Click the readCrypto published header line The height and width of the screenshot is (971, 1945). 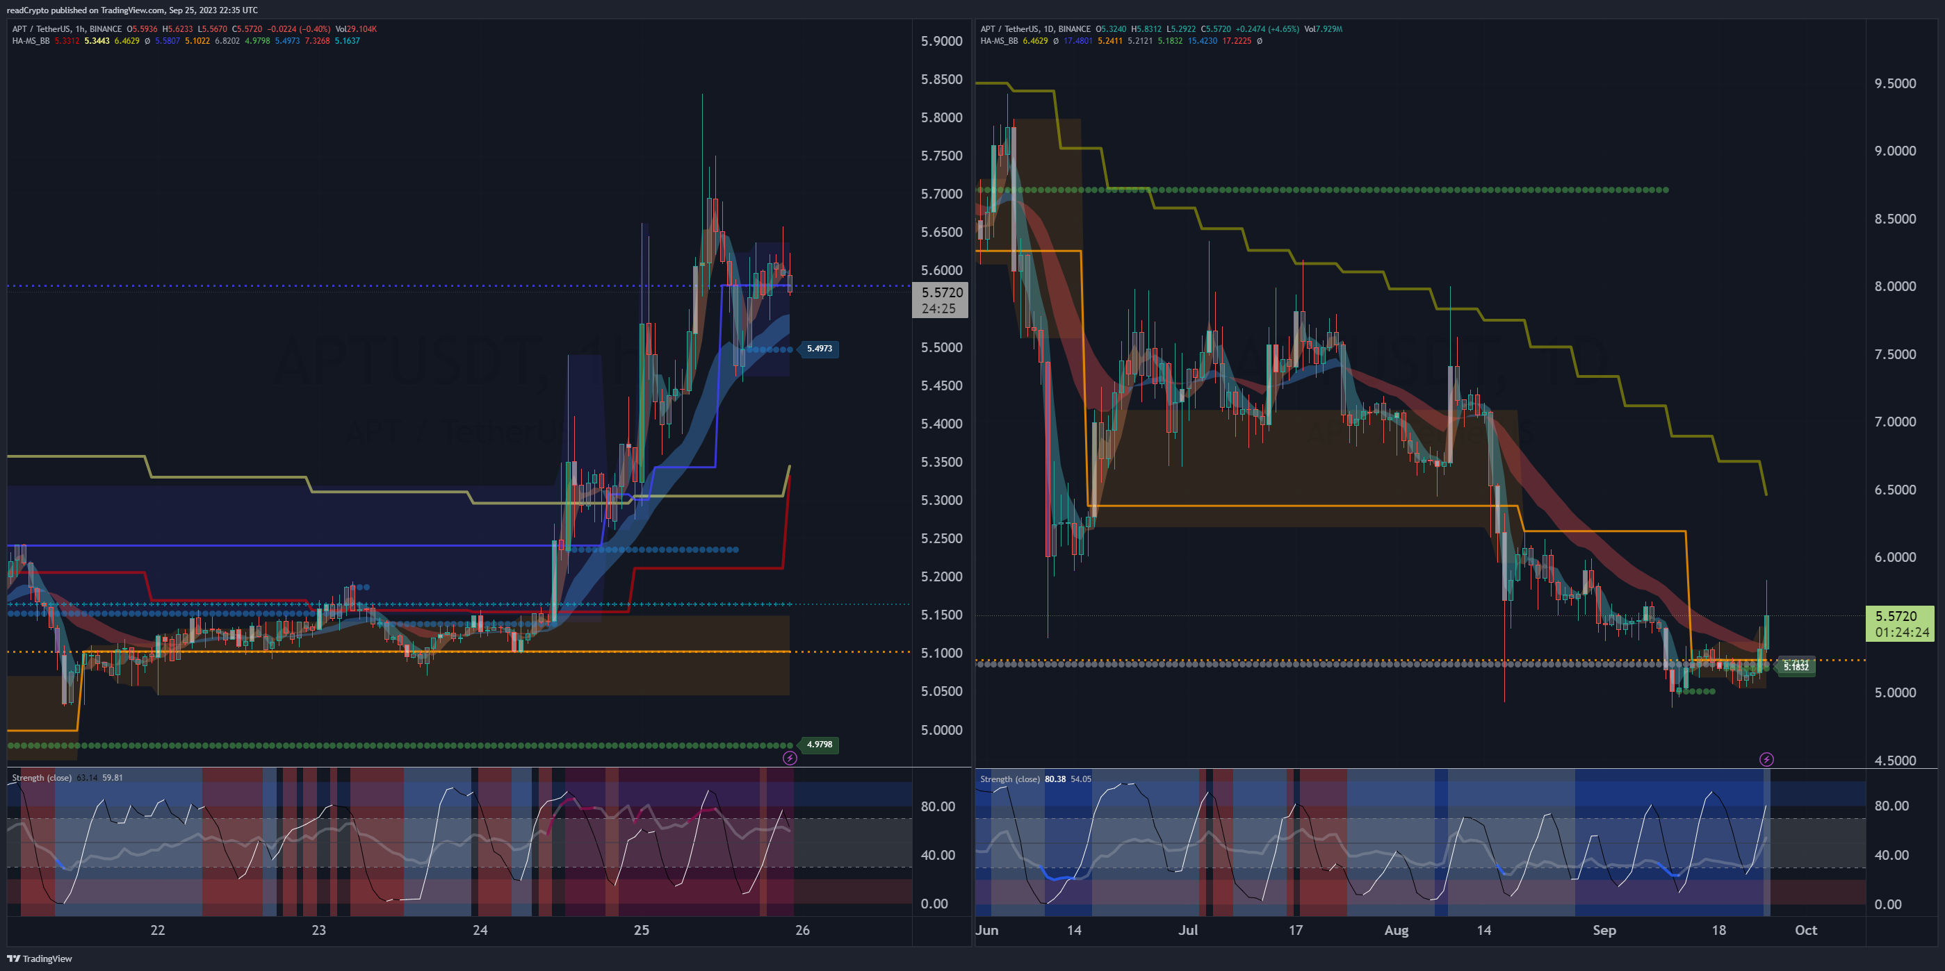(132, 10)
